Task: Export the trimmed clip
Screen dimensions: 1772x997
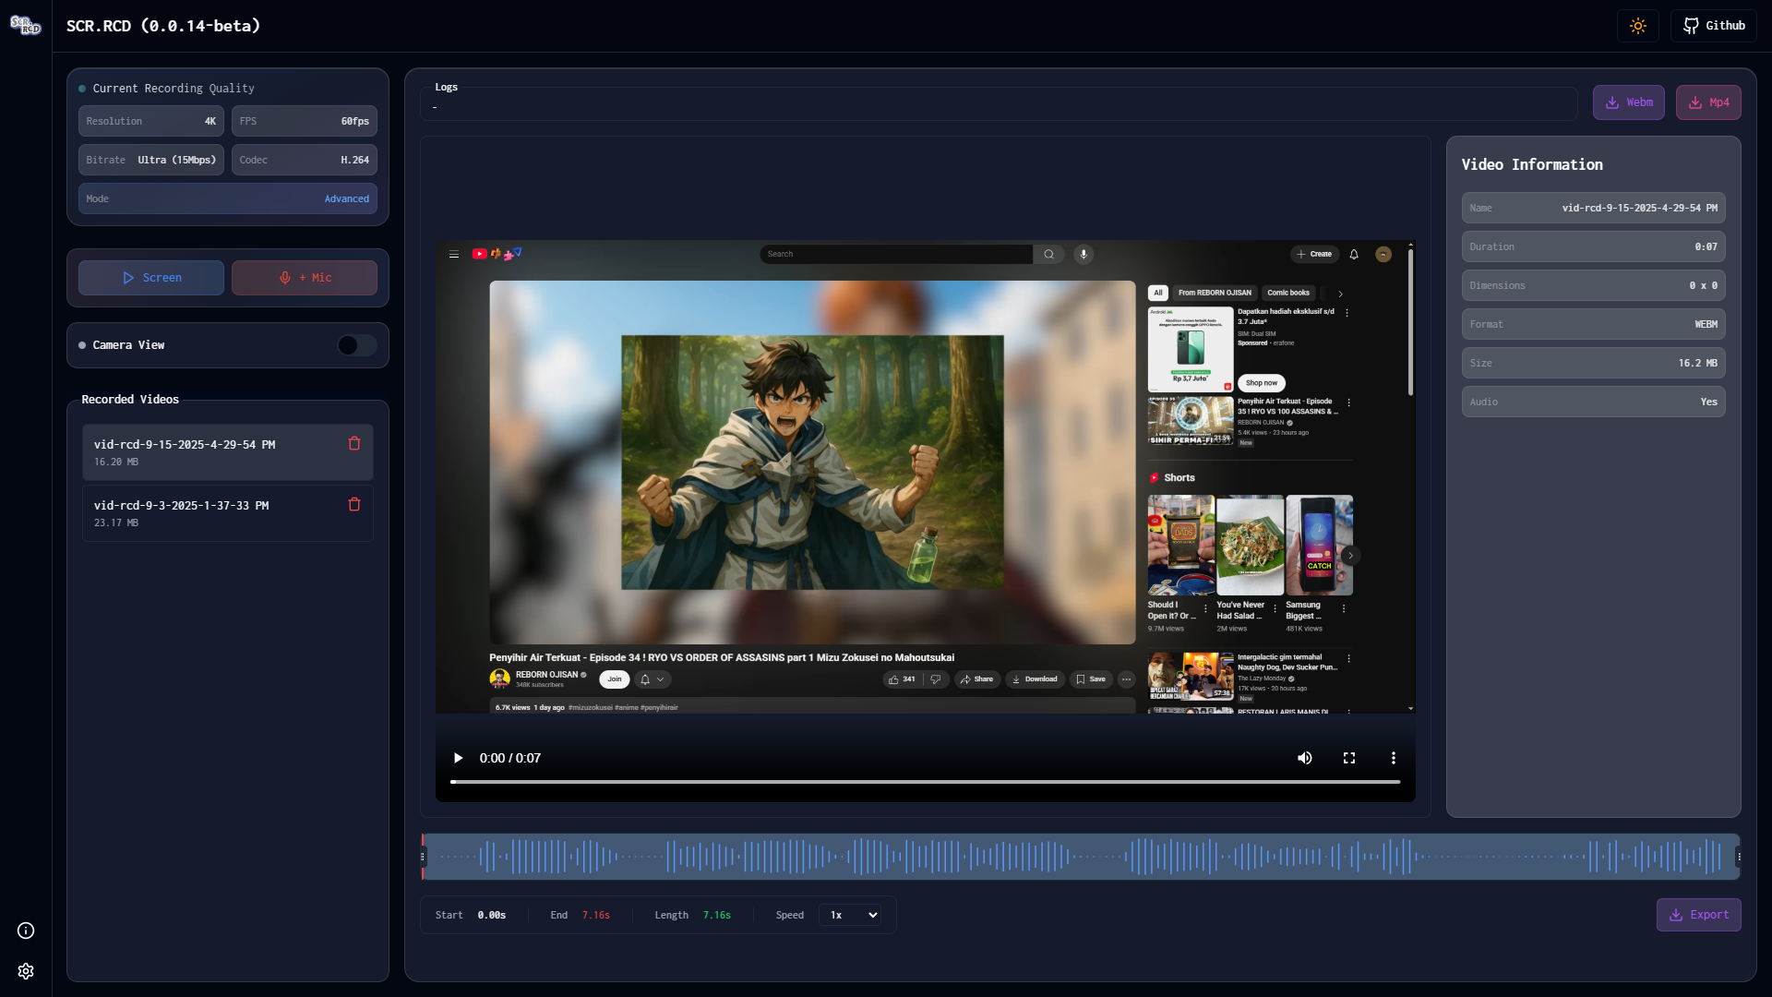Action: pyautogui.click(x=1699, y=915)
